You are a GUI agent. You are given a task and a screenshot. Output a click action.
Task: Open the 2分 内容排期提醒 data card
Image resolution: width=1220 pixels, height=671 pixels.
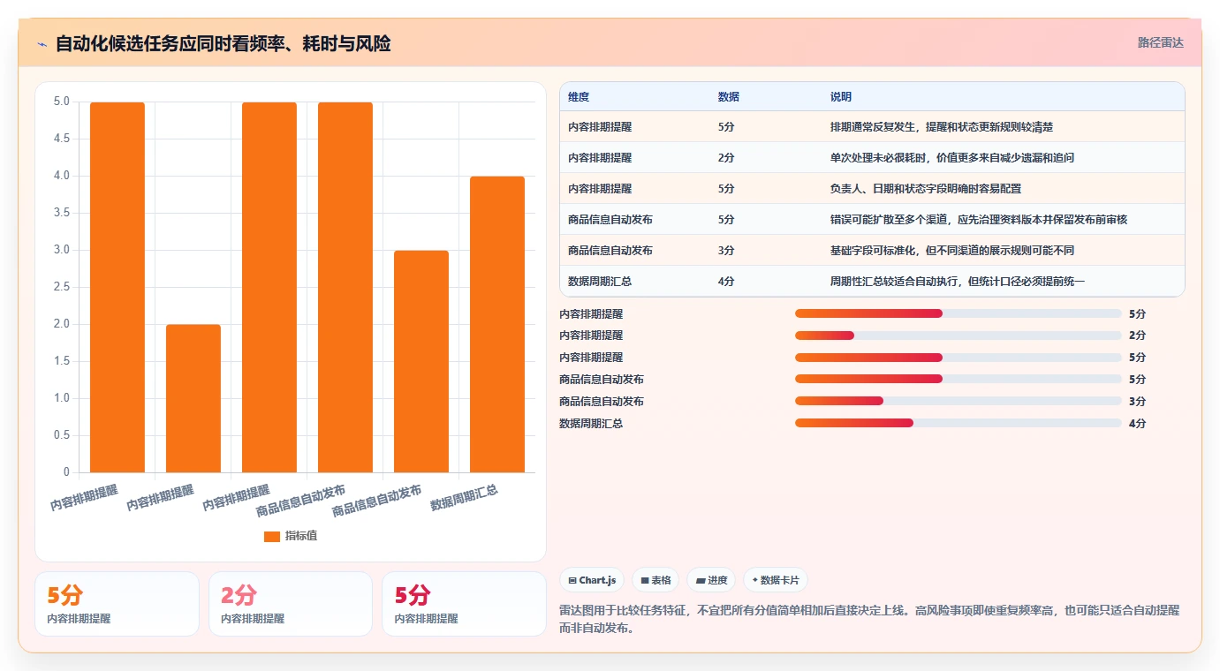291,604
